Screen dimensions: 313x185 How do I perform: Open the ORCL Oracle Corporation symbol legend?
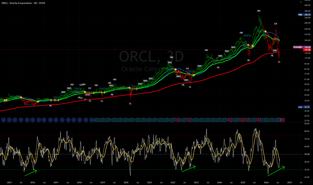[x=24, y=3]
